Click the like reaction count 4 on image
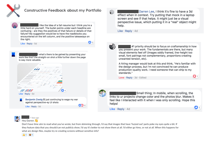Image resolution: width=207 pixels, height=143 pixels. pos(64,90)
